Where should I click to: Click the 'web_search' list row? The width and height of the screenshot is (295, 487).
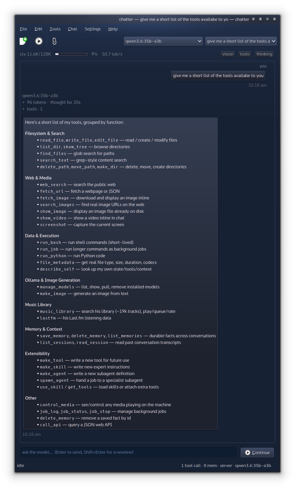coord(76,185)
